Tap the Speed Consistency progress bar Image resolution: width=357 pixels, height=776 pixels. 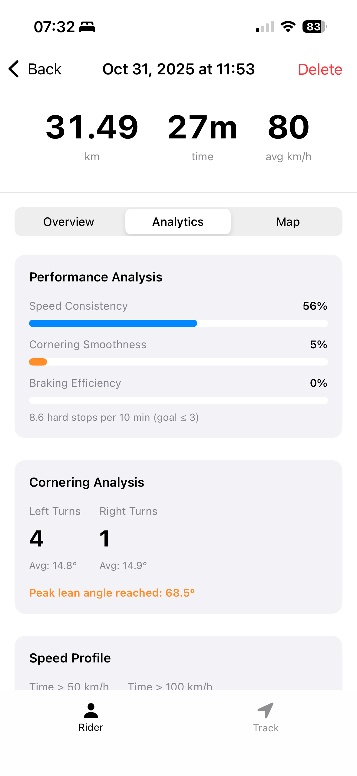point(178,323)
